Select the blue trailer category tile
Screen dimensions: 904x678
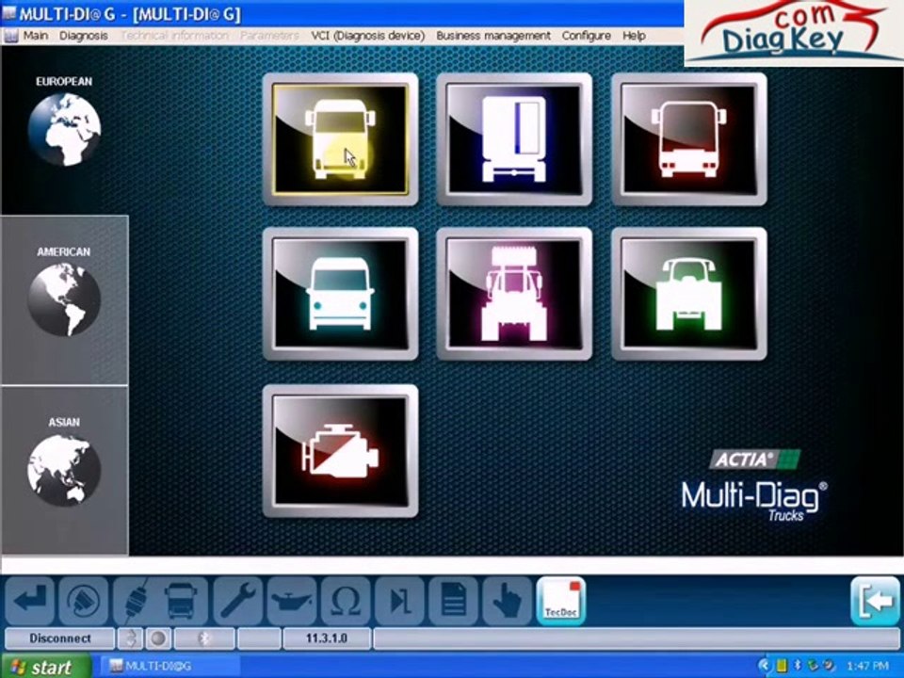[x=514, y=139]
